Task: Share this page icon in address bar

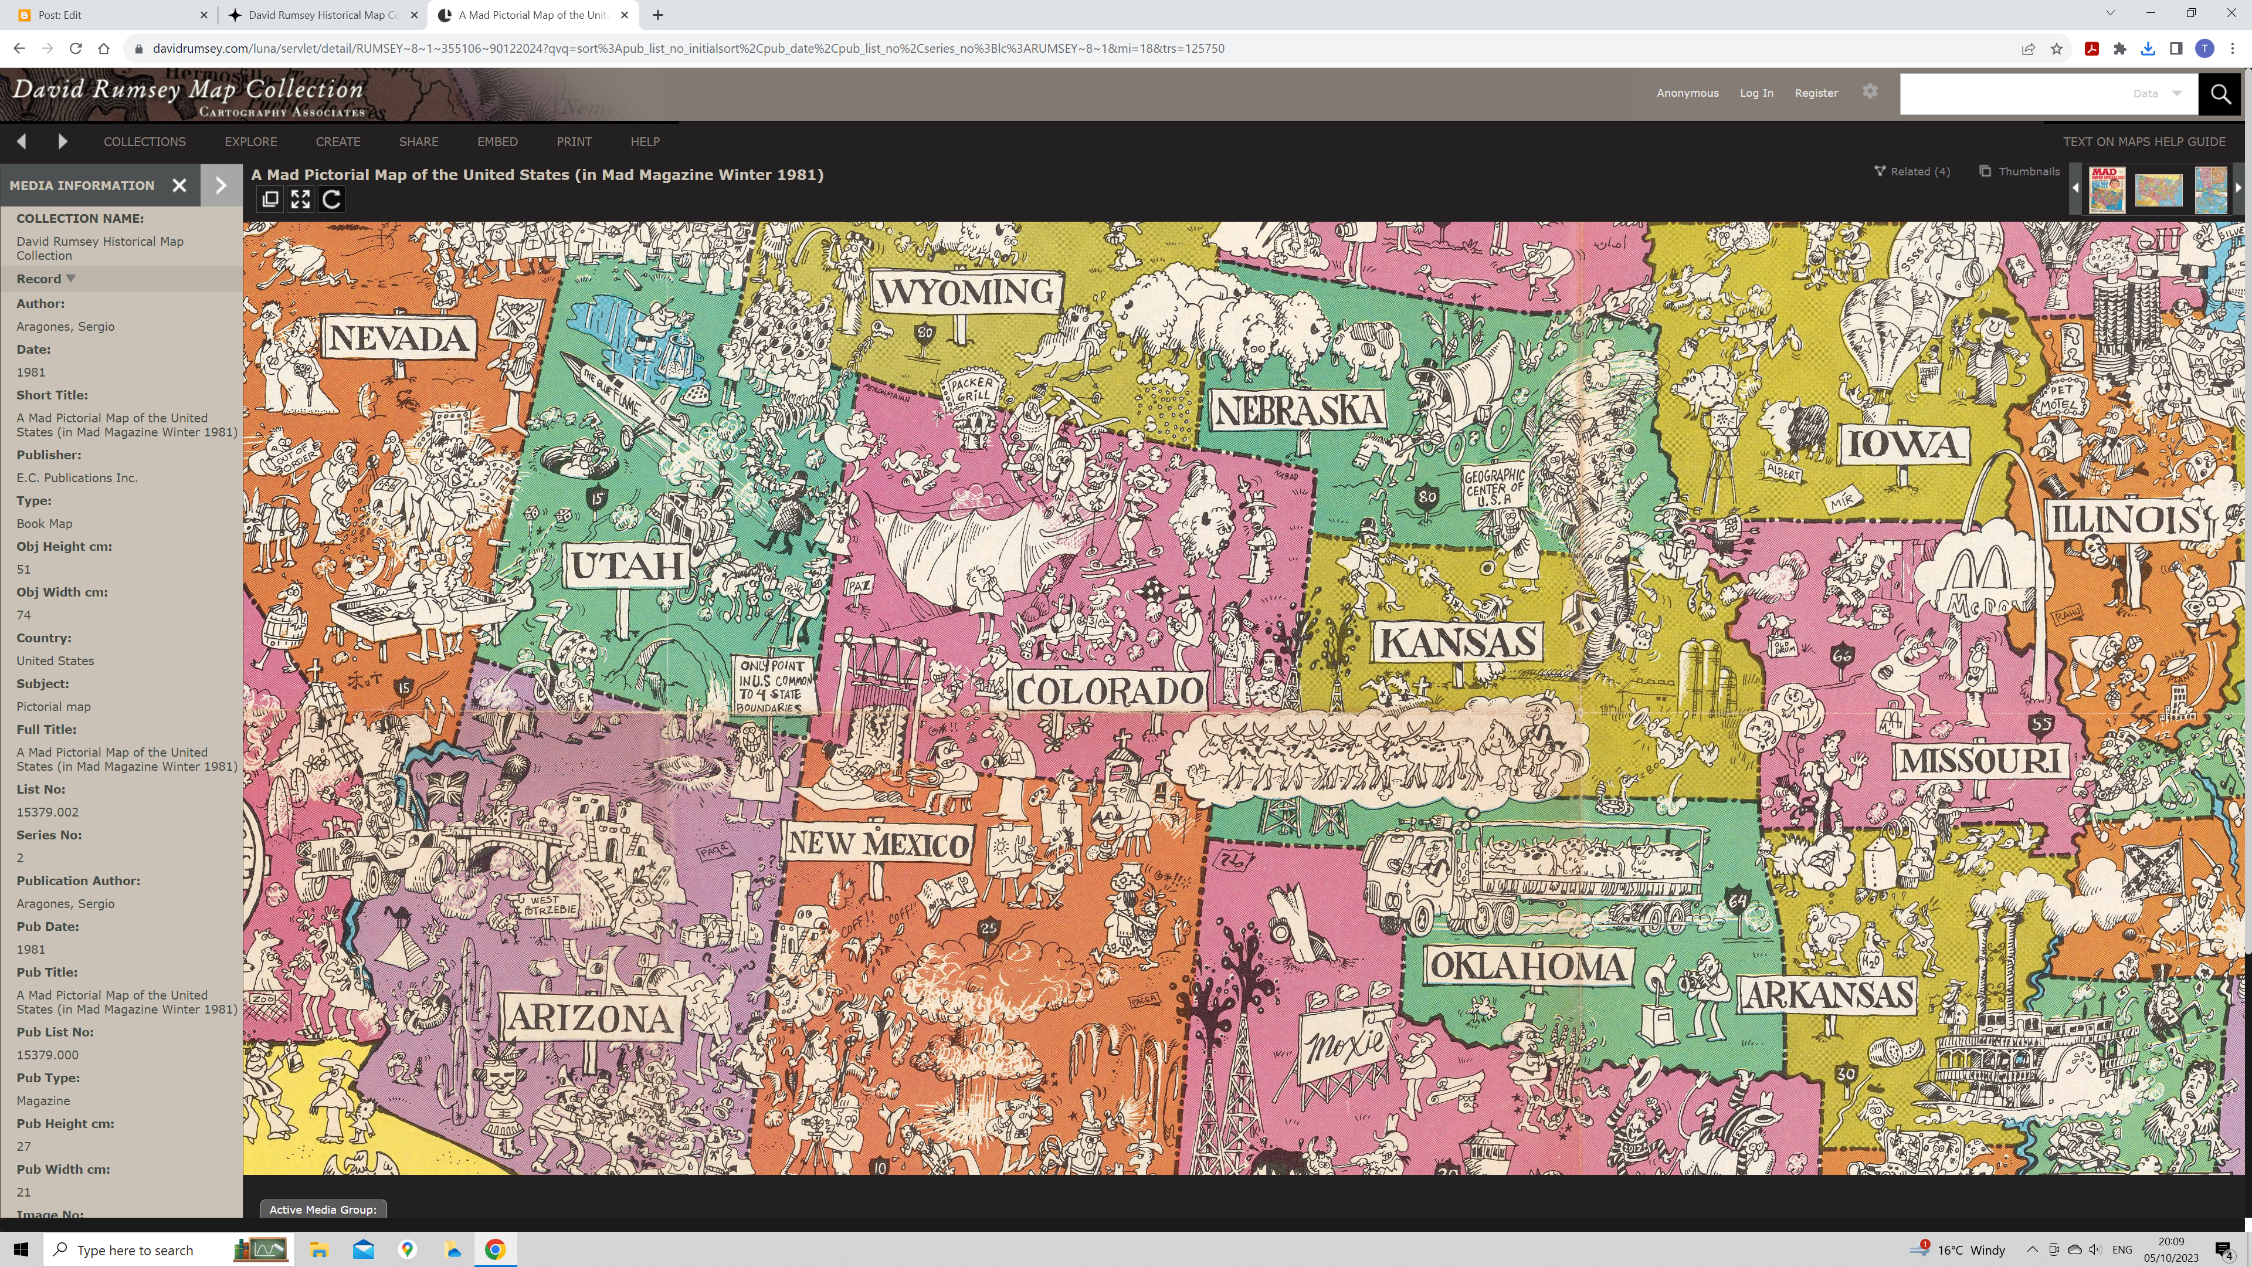Action: click(2027, 49)
